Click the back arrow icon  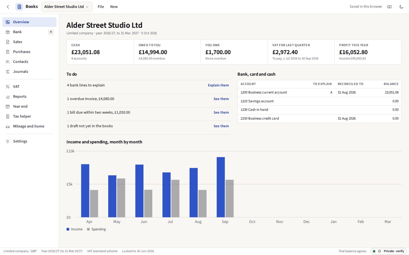pyautogui.click(x=8, y=7)
